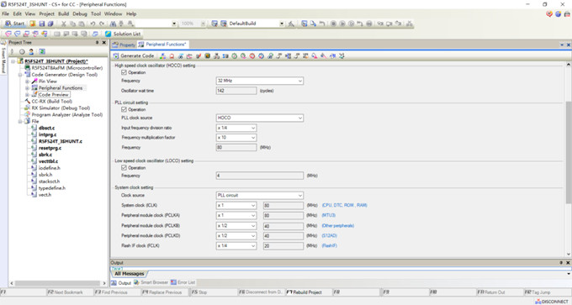Open the Debug menu
This screenshot has height=305, width=572.
coord(80,13)
